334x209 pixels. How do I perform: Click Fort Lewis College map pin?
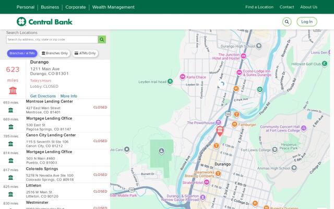pos(275,150)
